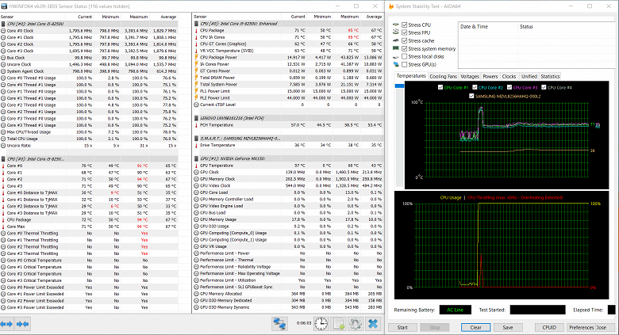Open CPUID from AIDA64 buttons

click(549, 327)
